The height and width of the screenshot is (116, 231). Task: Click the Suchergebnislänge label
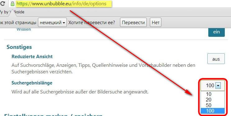click(x=32, y=83)
